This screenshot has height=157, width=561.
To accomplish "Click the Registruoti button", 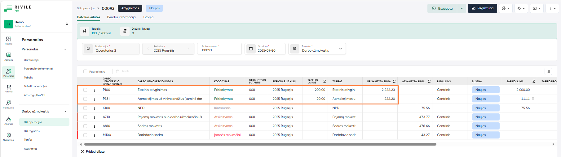I will [482, 8].
